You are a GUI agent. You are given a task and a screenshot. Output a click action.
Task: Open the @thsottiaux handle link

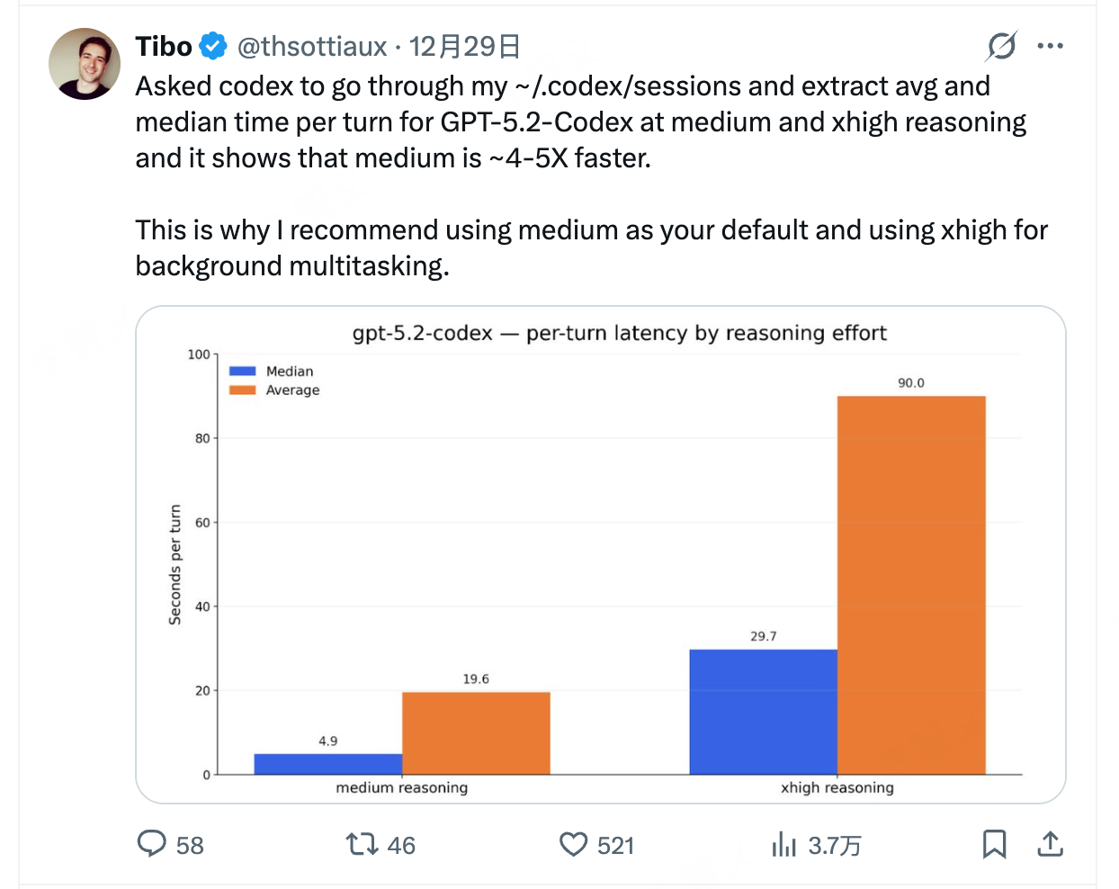[x=311, y=47]
